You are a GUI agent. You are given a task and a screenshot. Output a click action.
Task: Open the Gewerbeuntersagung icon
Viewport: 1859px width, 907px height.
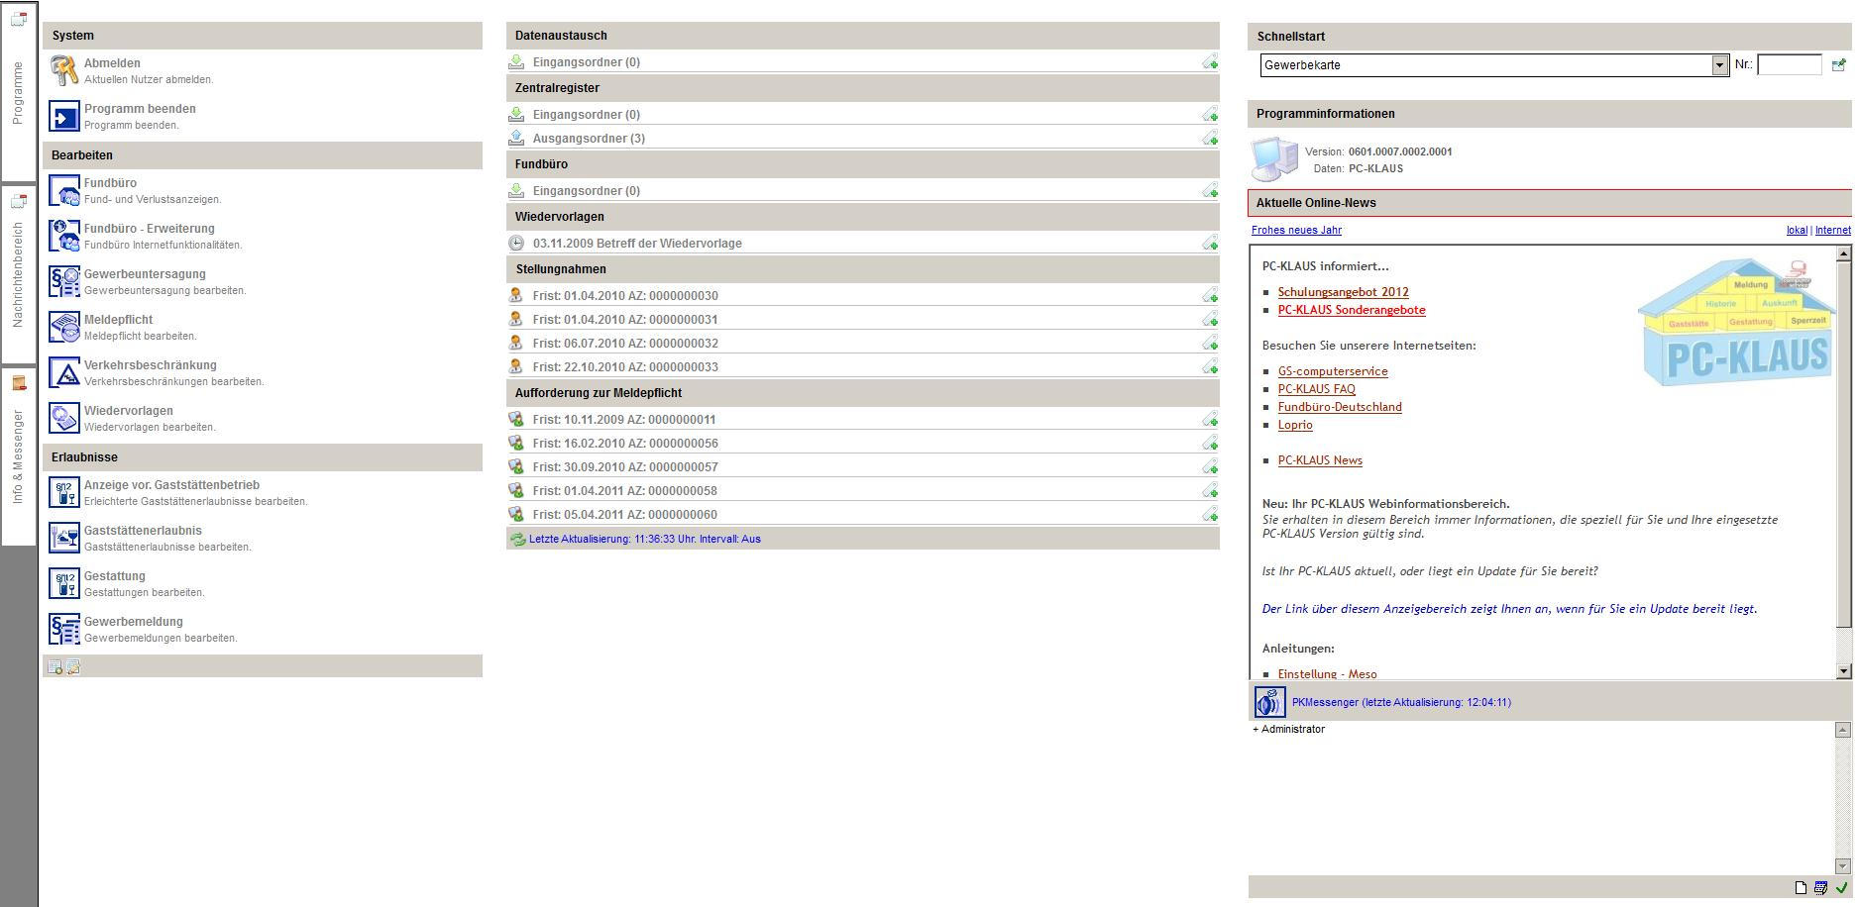coord(64,281)
